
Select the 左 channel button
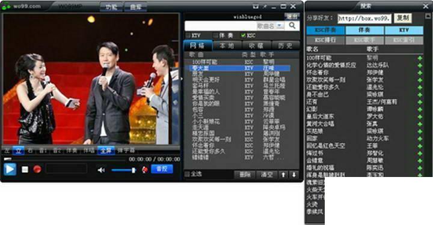coord(7,151)
